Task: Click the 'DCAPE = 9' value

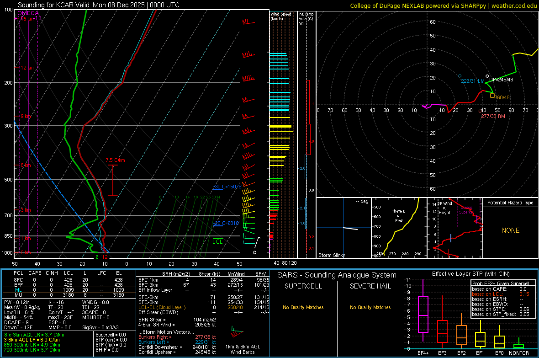Action: (16, 322)
